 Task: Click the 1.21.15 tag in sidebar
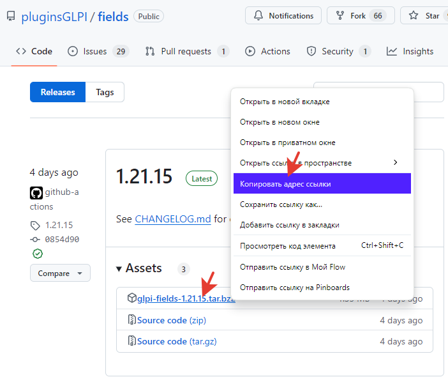[59, 225]
